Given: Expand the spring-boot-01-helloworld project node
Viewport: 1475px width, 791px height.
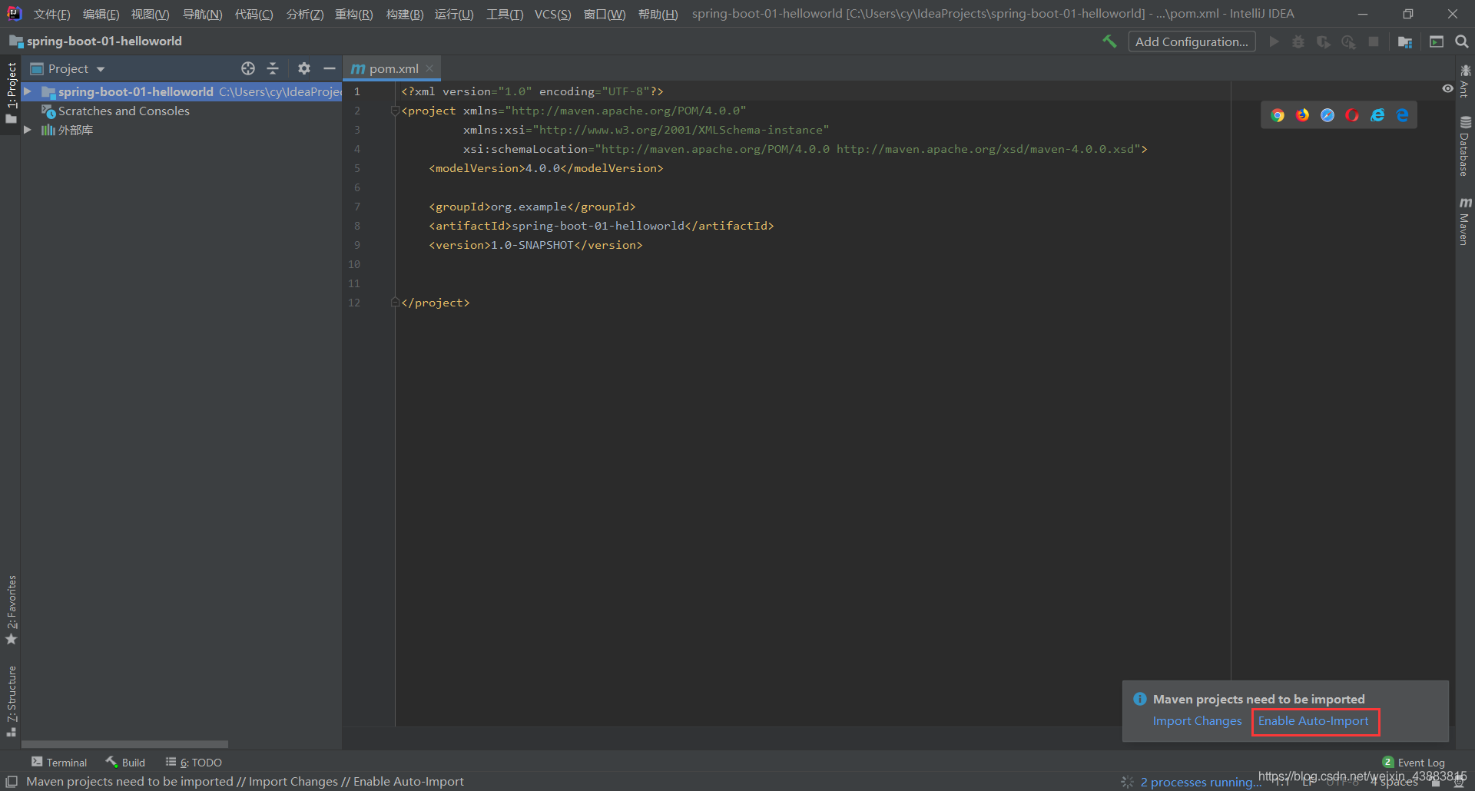Looking at the screenshot, I should click(x=28, y=91).
